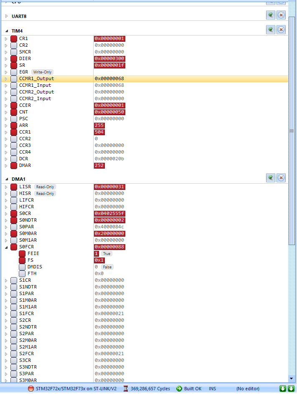297x394 pixels.
Task: Select the LIFCR register name
Action: click(26, 200)
